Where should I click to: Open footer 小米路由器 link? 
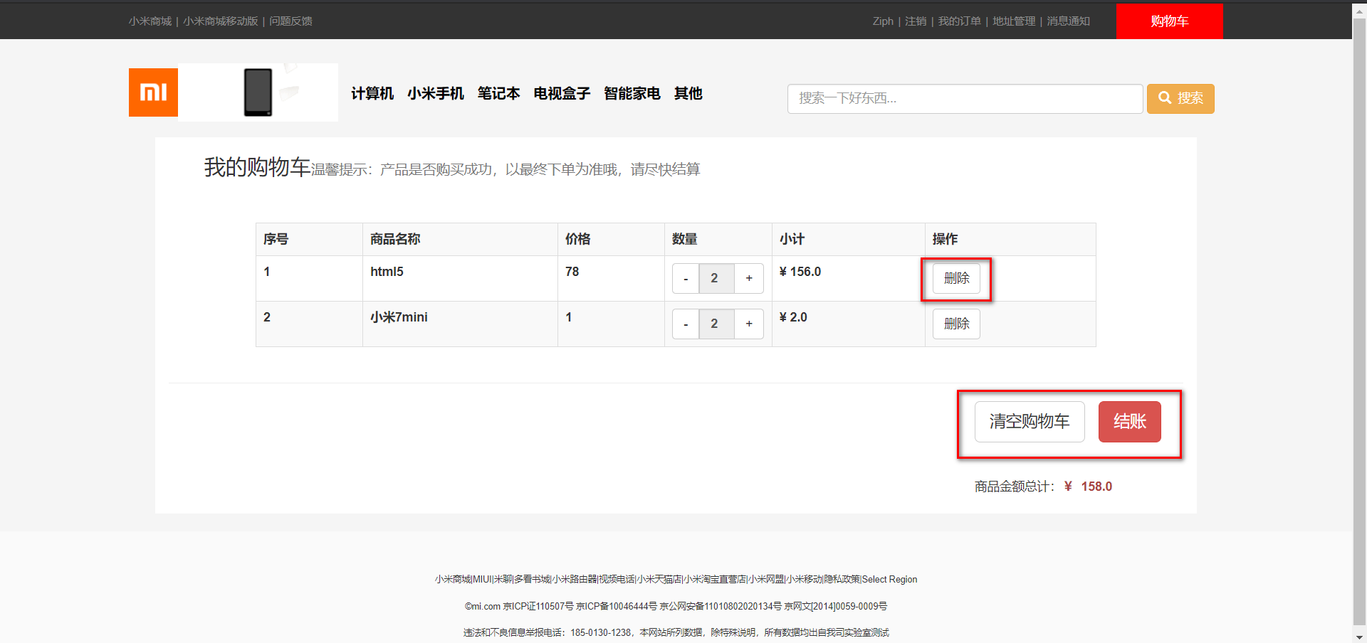click(575, 580)
